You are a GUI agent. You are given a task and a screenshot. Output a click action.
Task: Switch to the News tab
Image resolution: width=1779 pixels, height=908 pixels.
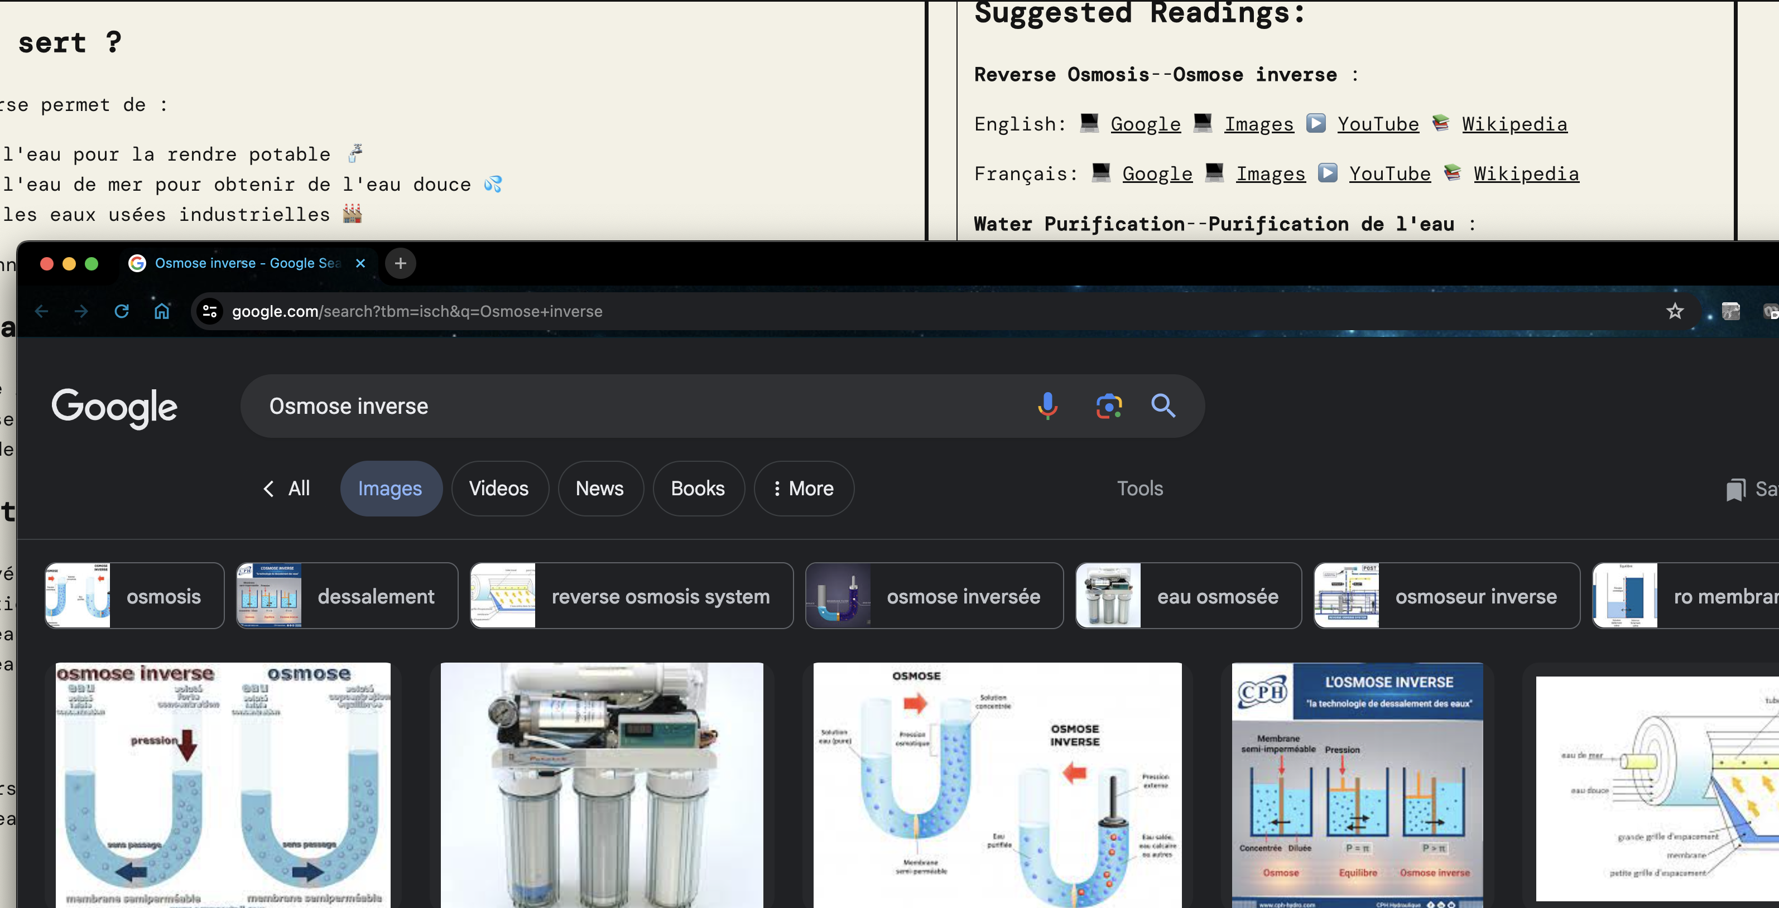click(x=599, y=488)
